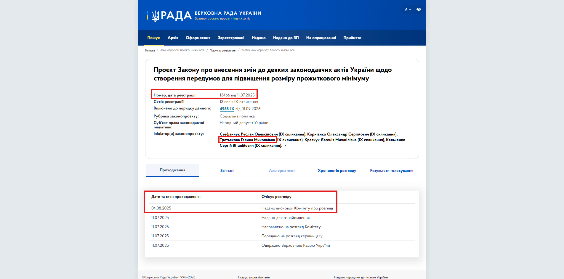Screen dimensions: 564x279
Task: Switch to Результати голосування tab
Action: click(392, 170)
